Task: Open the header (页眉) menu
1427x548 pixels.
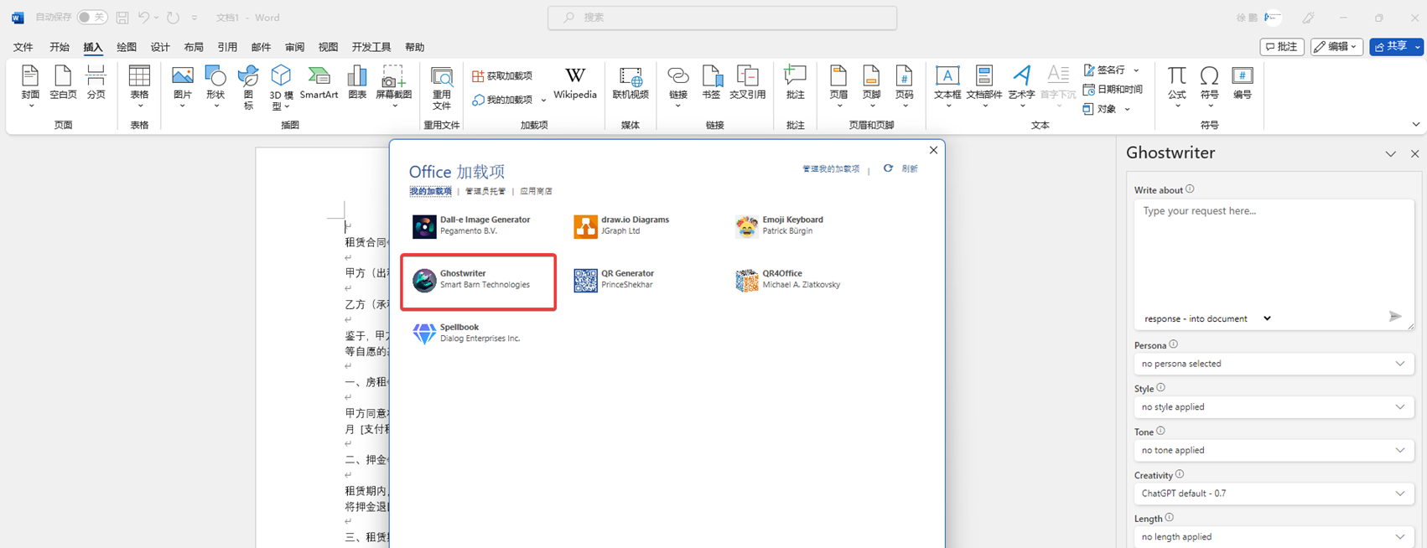Action: pos(838,85)
